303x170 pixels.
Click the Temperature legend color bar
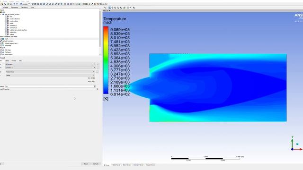point(106,60)
